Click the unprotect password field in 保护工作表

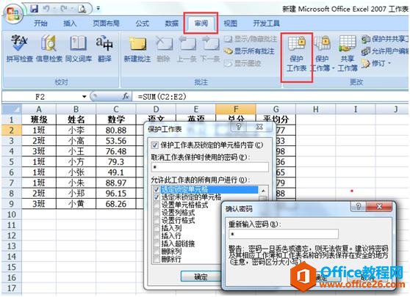[x=210, y=167]
